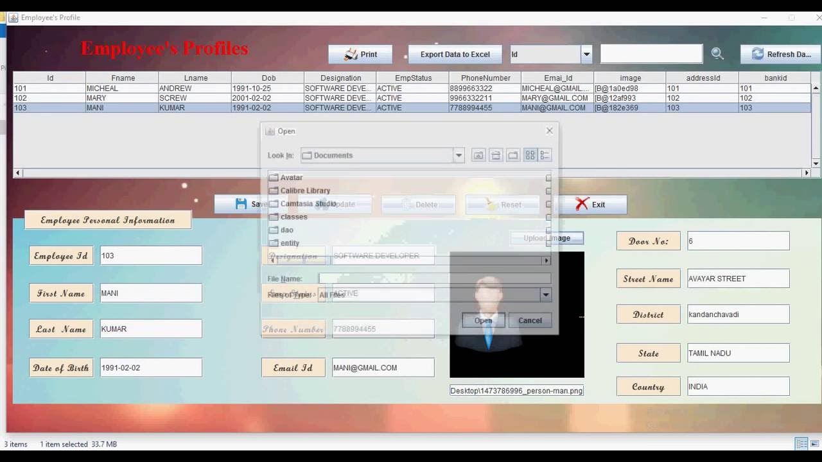Click the Save floppy disk icon
Screen dimensions: 822x462
(x=241, y=204)
